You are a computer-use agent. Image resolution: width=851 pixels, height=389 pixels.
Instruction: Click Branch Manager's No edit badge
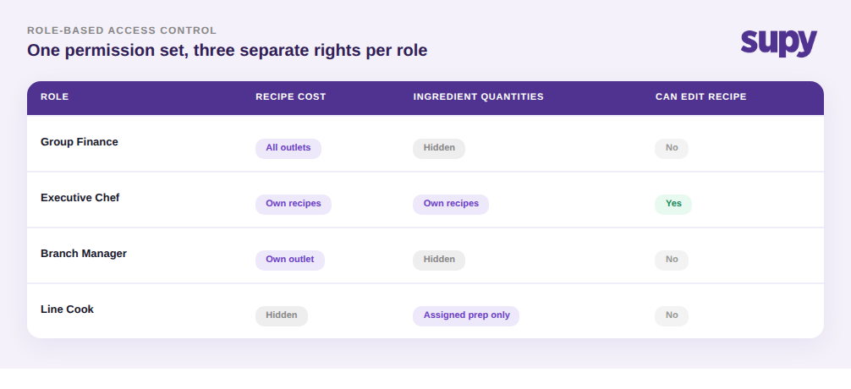click(x=672, y=260)
